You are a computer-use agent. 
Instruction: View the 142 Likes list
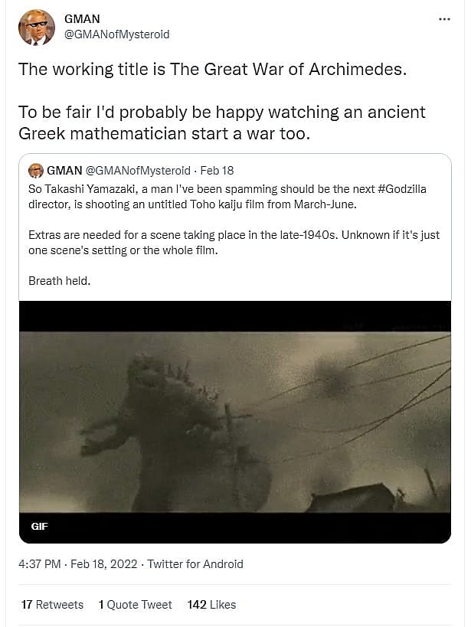tap(211, 605)
